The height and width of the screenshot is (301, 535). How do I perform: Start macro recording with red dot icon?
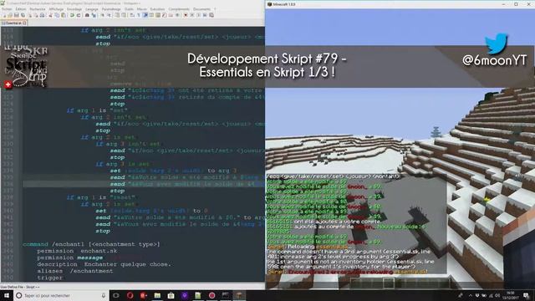pos(186,15)
